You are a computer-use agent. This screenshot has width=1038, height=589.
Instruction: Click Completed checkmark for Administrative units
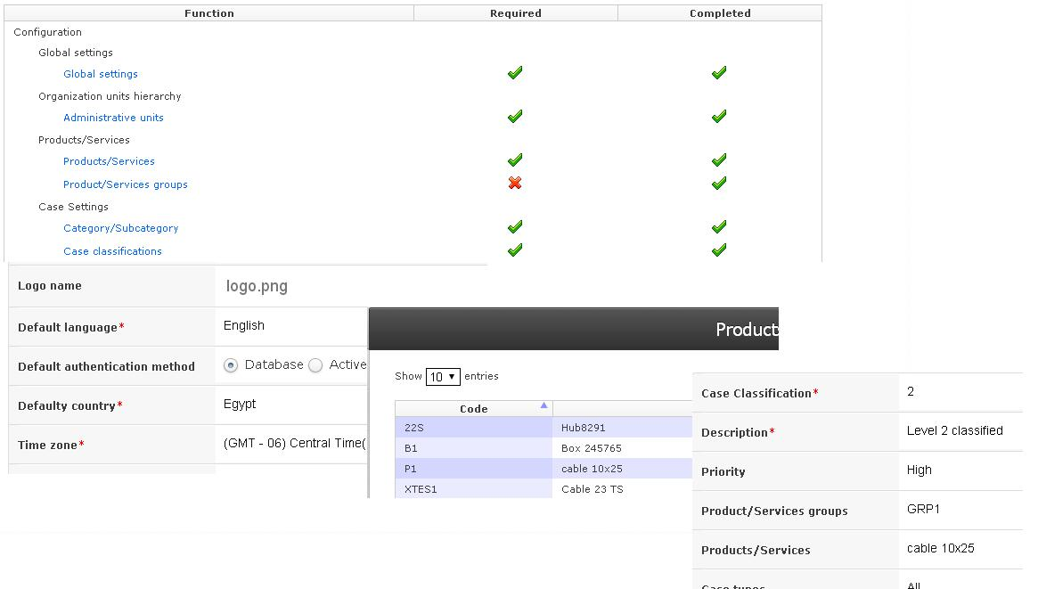coord(719,116)
